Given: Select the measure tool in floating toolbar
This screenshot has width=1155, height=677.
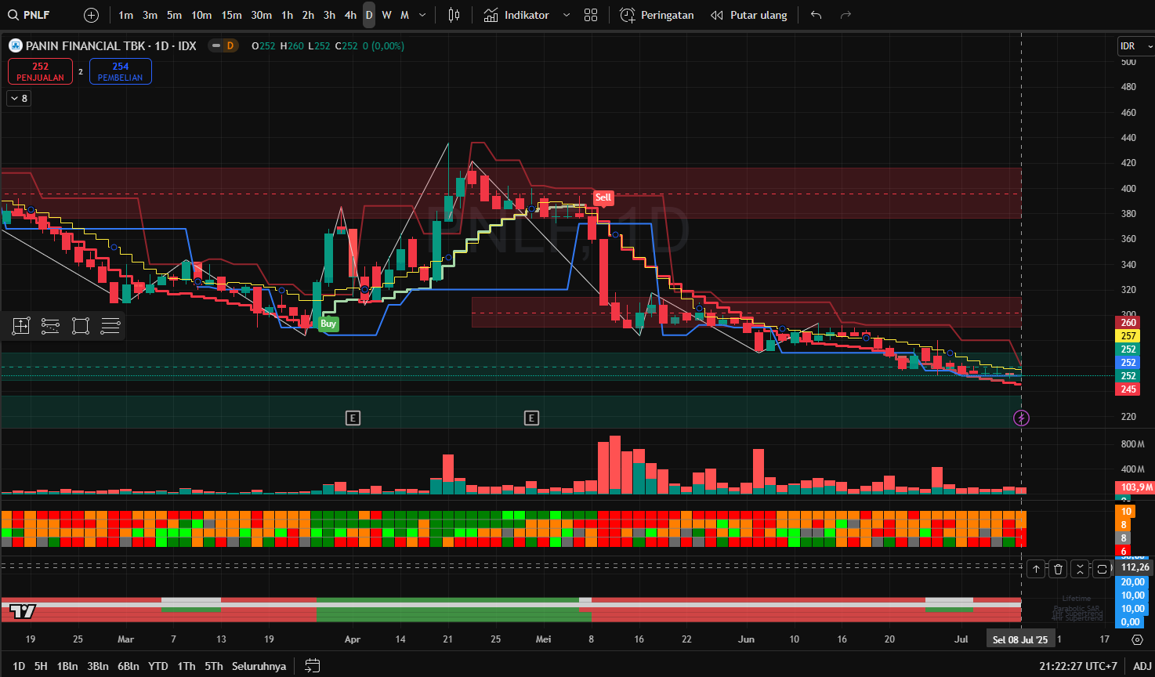Looking at the screenshot, I should pos(20,326).
